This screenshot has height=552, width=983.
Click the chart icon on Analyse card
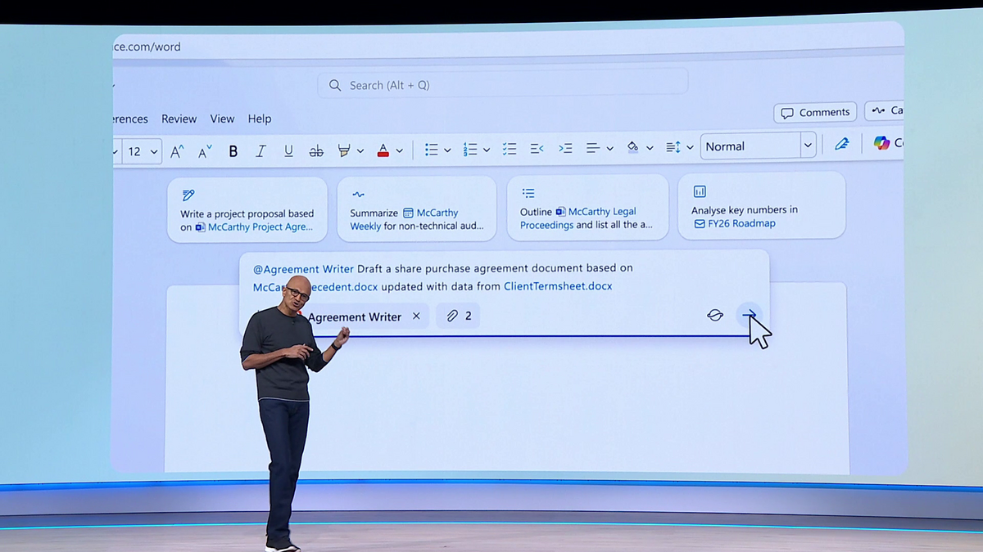tap(700, 191)
